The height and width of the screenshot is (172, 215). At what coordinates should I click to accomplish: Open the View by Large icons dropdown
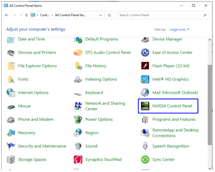tap(179, 30)
